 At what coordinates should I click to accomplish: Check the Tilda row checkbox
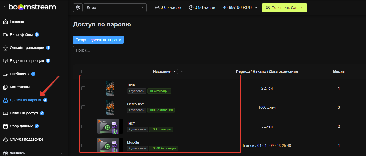pyautogui.click(x=83, y=88)
